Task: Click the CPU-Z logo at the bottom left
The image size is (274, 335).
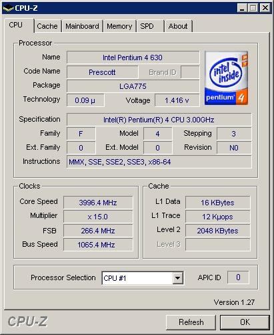Action: click(x=28, y=322)
